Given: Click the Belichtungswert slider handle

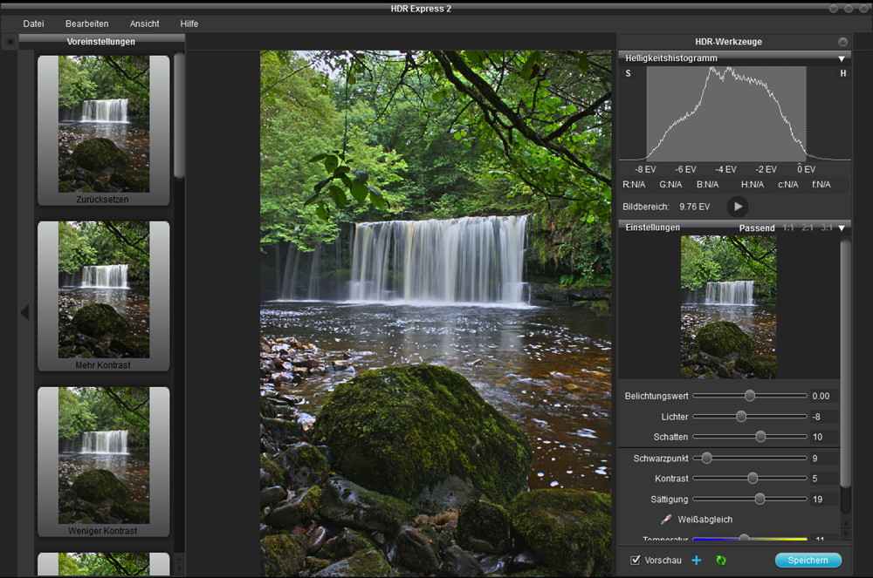Looking at the screenshot, I should 750,396.
